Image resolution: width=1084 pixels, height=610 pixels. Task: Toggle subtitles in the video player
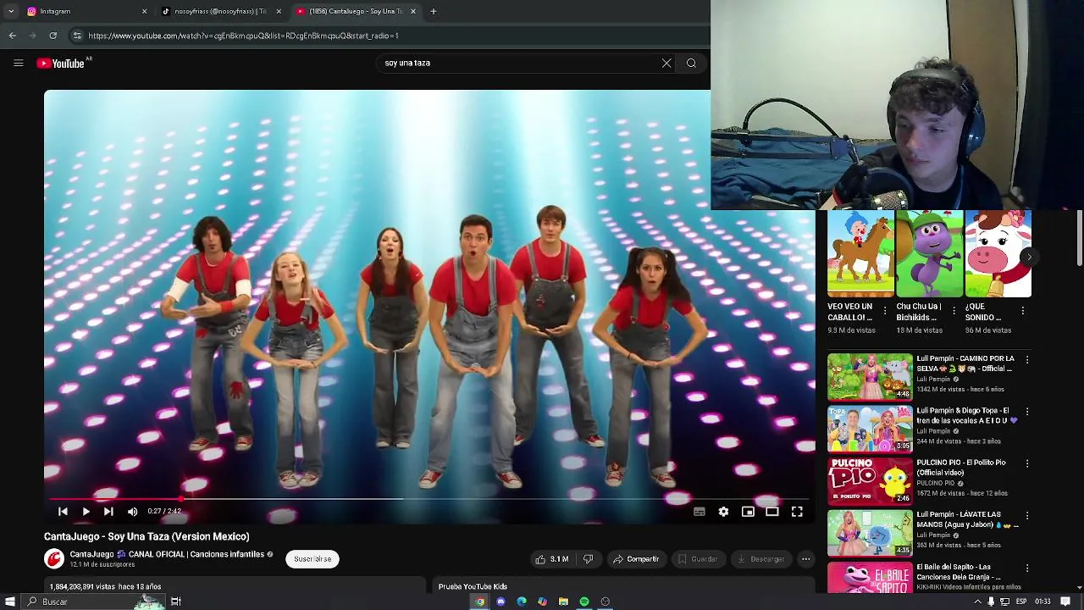700,512
